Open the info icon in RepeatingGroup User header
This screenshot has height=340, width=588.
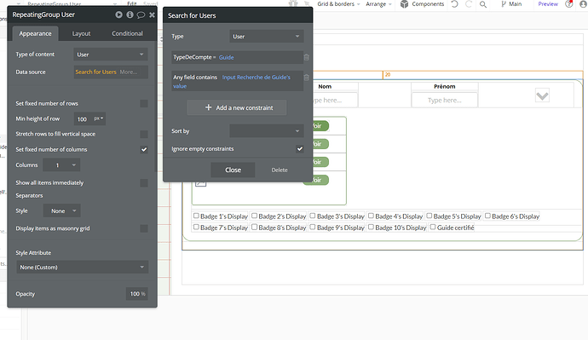click(x=130, y=14)
